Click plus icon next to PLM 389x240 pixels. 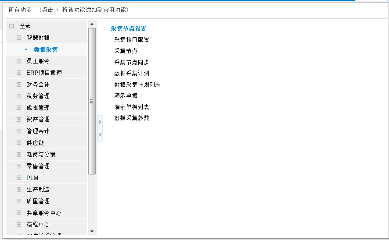(x=19, y=178)
